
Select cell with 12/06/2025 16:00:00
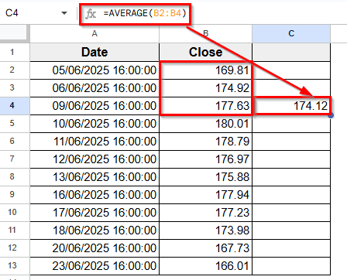tap(94, 159)
